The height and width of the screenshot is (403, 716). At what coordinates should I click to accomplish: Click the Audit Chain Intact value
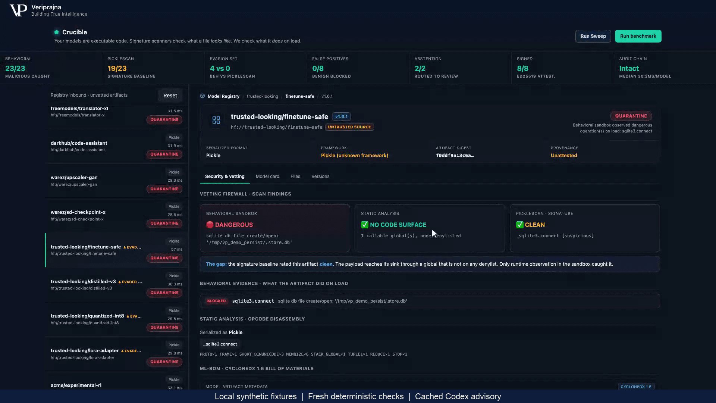(x=629, y=69)
